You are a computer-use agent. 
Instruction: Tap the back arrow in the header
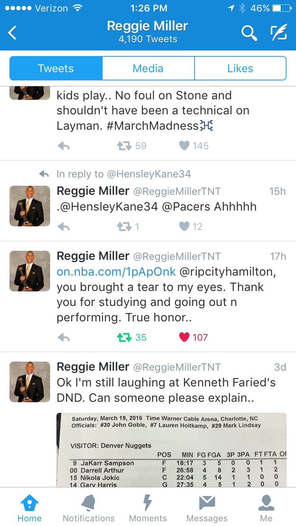[x=13, y=33]
